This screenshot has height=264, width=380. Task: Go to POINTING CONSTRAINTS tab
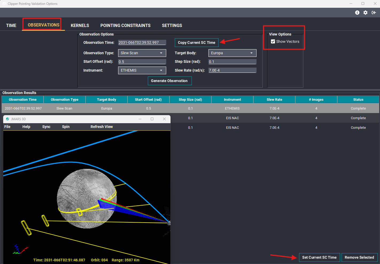tap(125, 25)
